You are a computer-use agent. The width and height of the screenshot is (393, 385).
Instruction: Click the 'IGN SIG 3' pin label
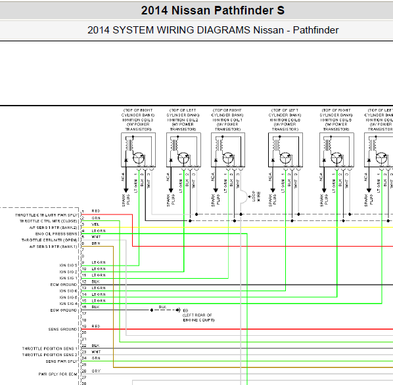pyautogui.click(x=68, y=266)
